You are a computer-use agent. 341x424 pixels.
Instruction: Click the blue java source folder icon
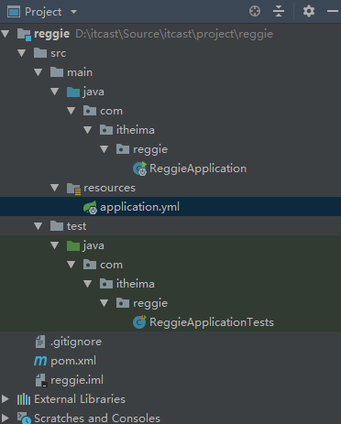pos(73,92)
